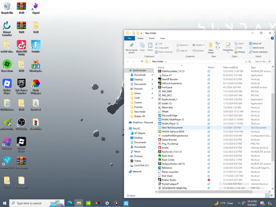Open the View ribbon tab
Image resolution: width=276 pixels, height=207 pixels.
(162, 38)
